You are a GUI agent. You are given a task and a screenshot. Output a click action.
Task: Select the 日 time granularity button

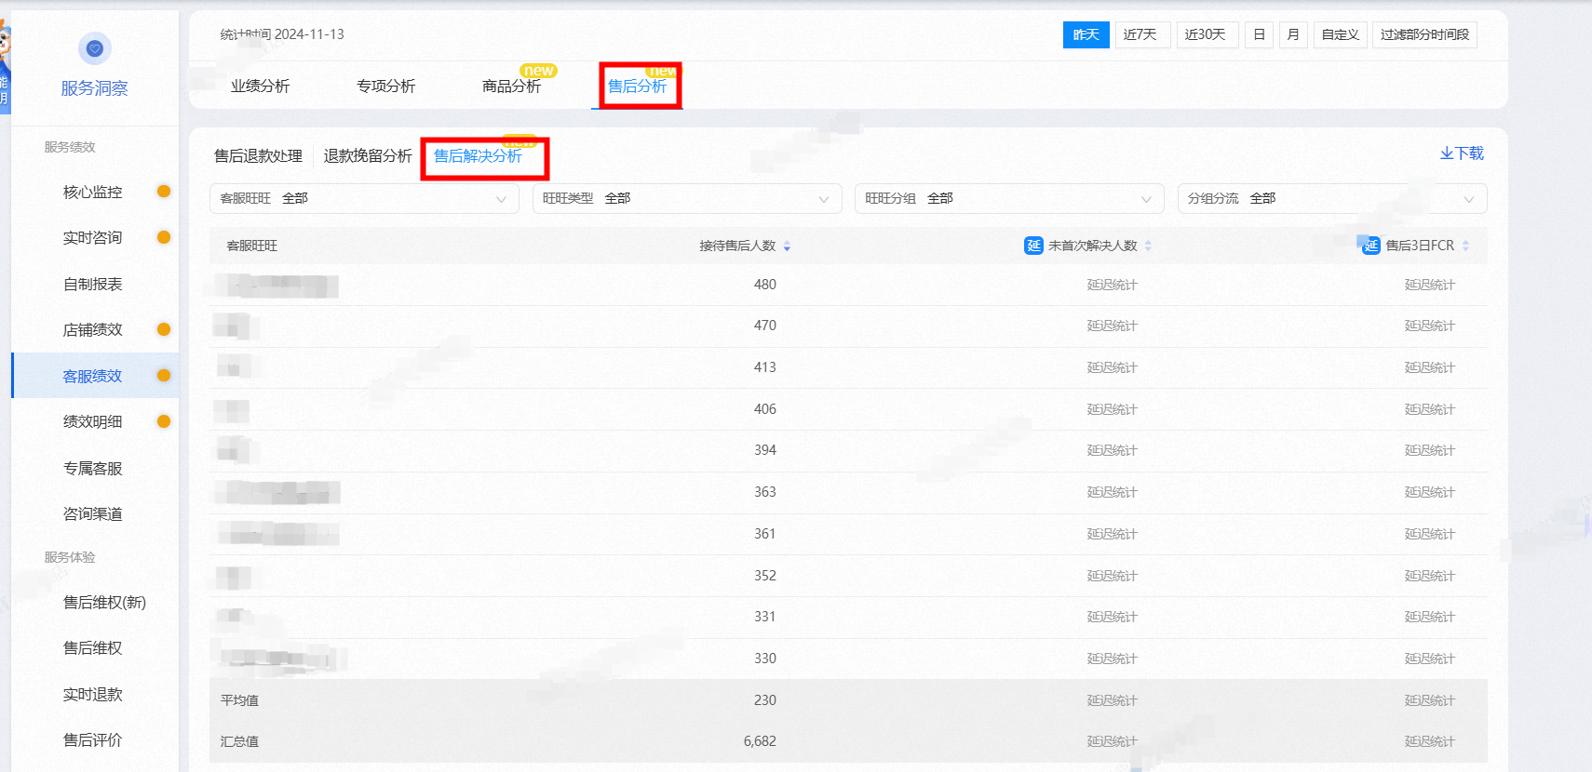coord(1259,34)
